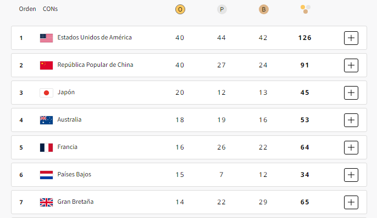377x218 pixels.
Task: Expand Gran Bretaña row details
Action: pyautogui.click(x=351, y=202)
